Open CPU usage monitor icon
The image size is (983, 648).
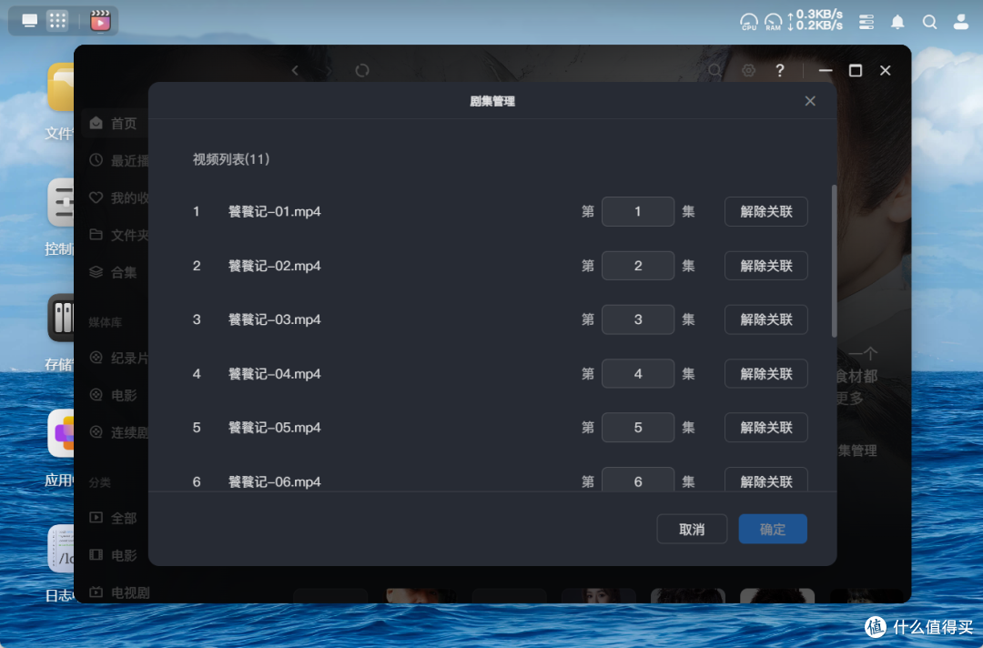748,22
